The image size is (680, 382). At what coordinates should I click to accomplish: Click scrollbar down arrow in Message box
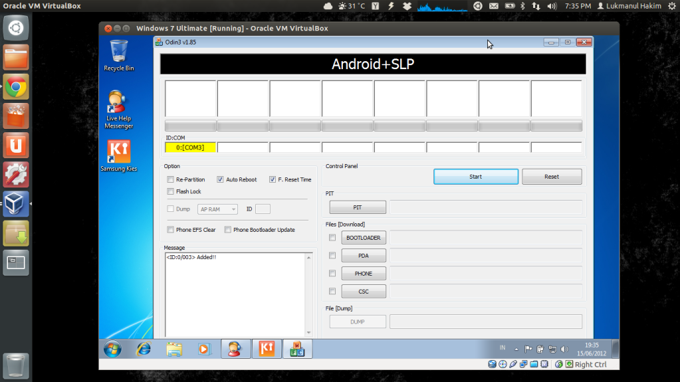click(x=309, y=333)
